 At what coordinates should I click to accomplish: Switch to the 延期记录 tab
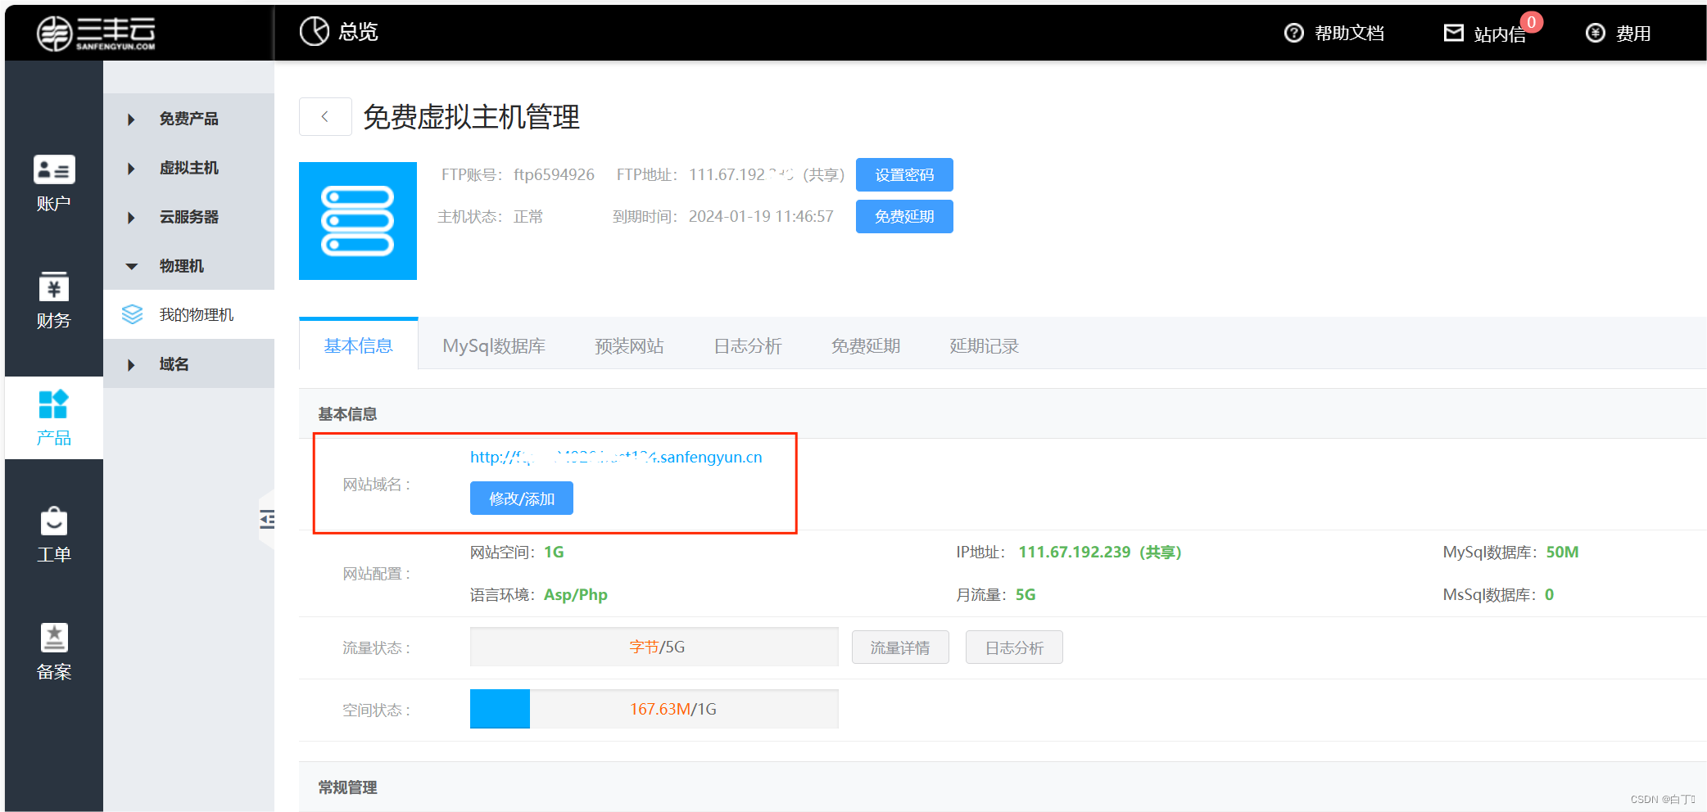click(984, 346)
